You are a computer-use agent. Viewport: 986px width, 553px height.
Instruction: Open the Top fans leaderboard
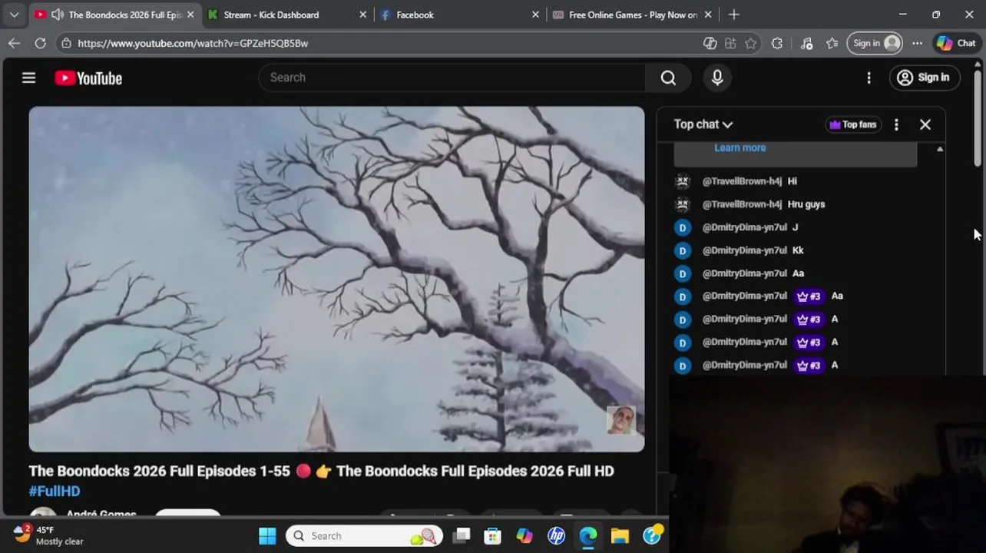coord(852,124)
